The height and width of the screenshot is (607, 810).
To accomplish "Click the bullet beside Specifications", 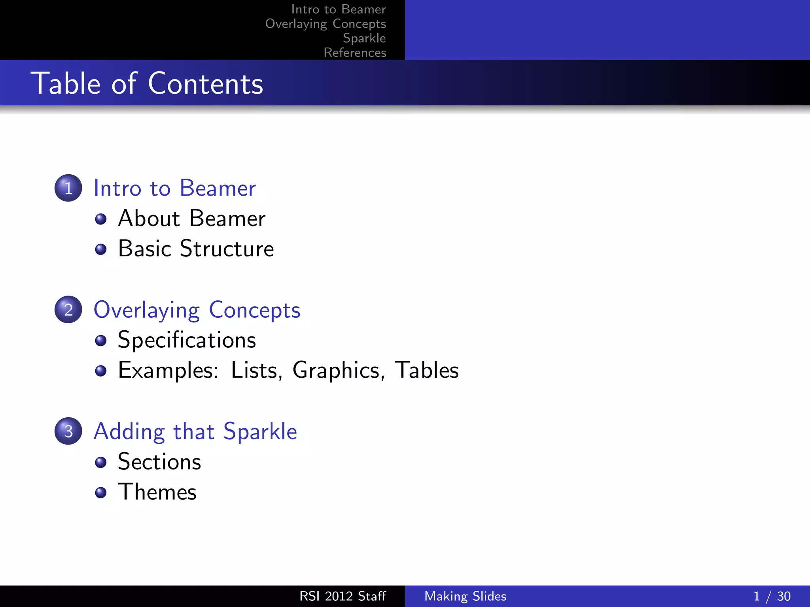I will point(101,341).
